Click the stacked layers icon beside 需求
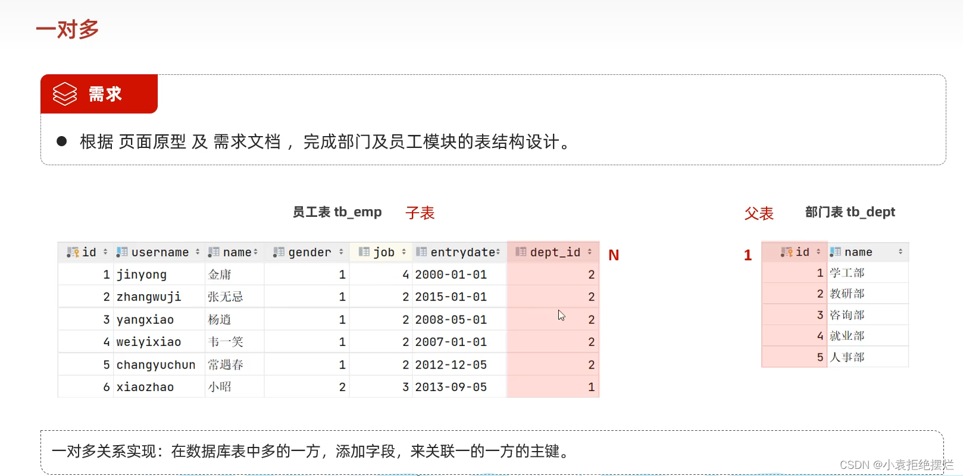The image size is (963, 476). pos(65,94)
